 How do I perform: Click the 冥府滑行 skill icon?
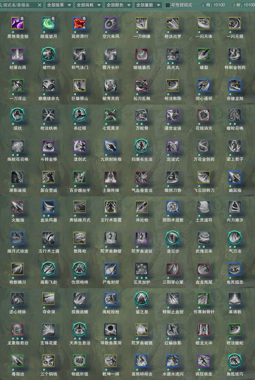[x=80, y=23]
